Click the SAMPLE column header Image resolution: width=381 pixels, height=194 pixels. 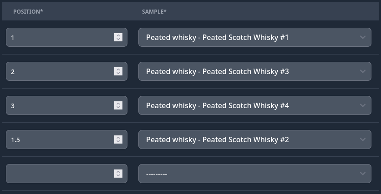click(154, 12)
